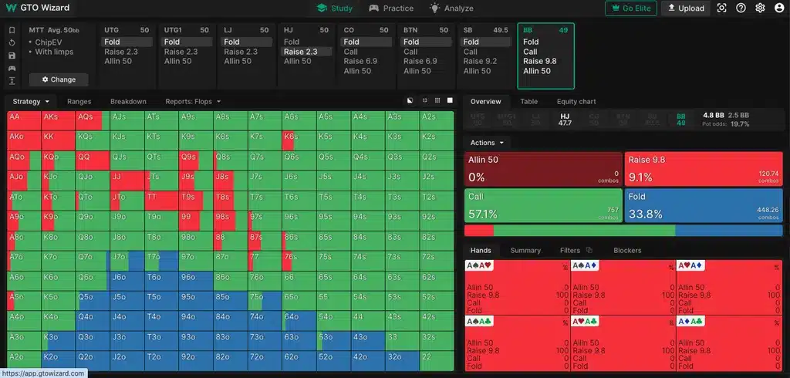Select the small four-dot grid view icon
The height and width of the screenshot is (378, 790).
[x=425, y=101]
